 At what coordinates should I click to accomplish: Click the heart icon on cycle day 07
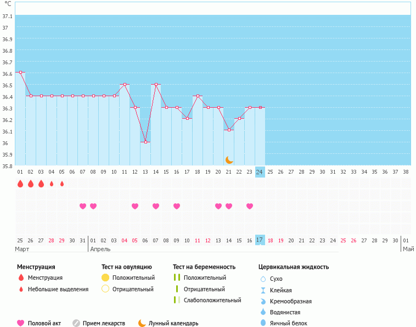click(x=83, y=206)
